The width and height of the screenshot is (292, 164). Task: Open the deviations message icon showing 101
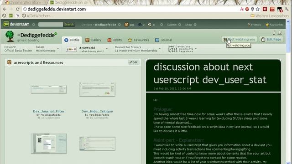(130, 25)
